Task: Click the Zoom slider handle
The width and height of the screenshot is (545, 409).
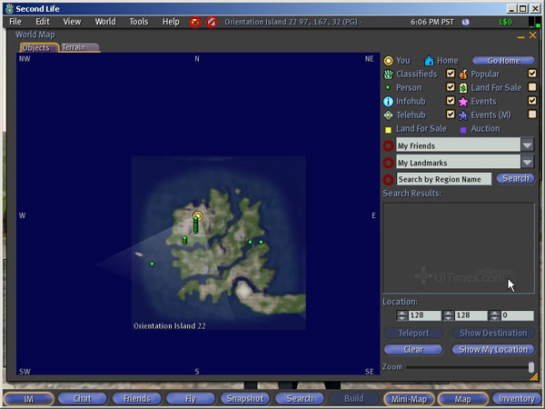Action: [x=531, y=367]
